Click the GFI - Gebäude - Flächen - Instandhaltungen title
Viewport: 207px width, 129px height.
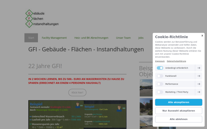86,49
